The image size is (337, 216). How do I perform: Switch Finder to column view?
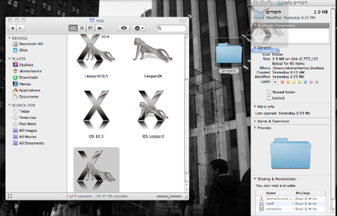point(91,28)
